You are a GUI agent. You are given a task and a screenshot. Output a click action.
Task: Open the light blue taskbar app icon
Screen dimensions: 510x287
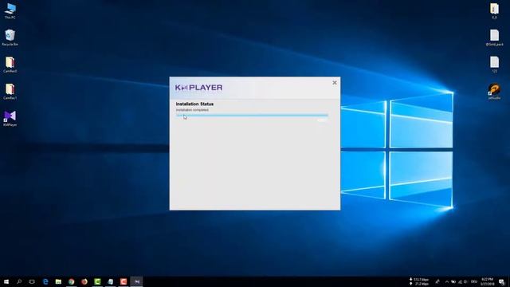click(111, 281)
